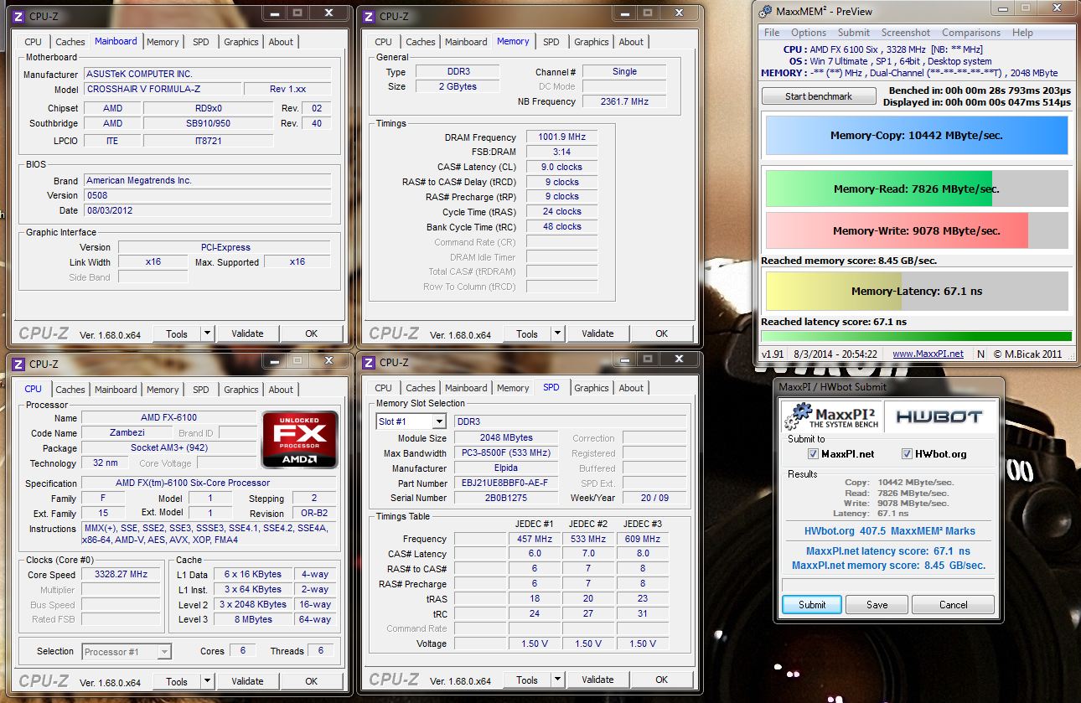Click the Start benchmark button
Viewport: 1081px width, 703px height.
click(819, 96)
